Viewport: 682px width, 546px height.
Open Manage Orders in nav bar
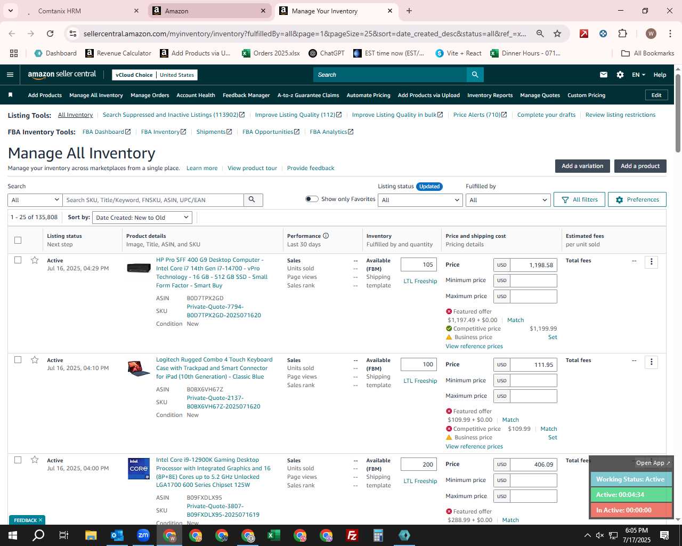coord(150,95)
